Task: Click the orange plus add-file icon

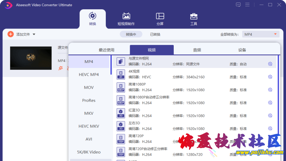Action: [x=10, y=34]
